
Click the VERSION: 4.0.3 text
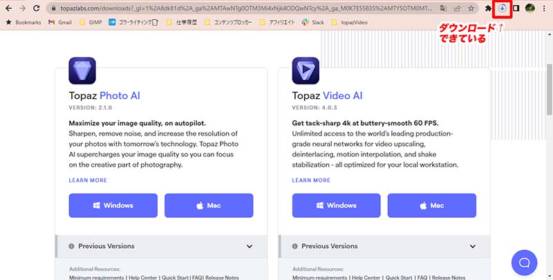click(315, 108)
